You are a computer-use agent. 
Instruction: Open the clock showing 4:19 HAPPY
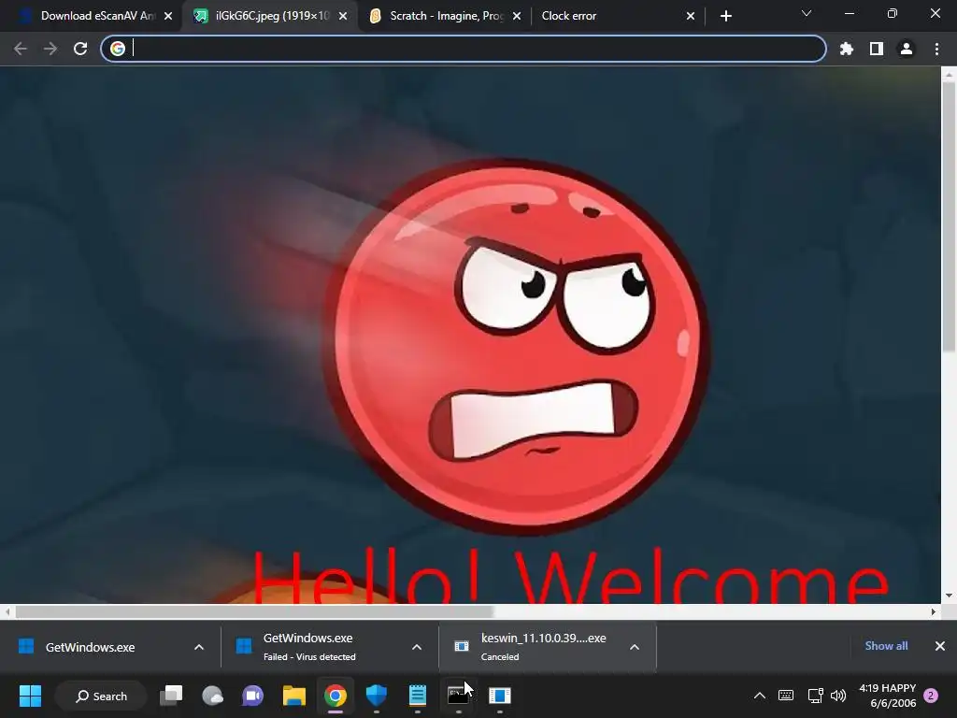[x=888, y=696]
